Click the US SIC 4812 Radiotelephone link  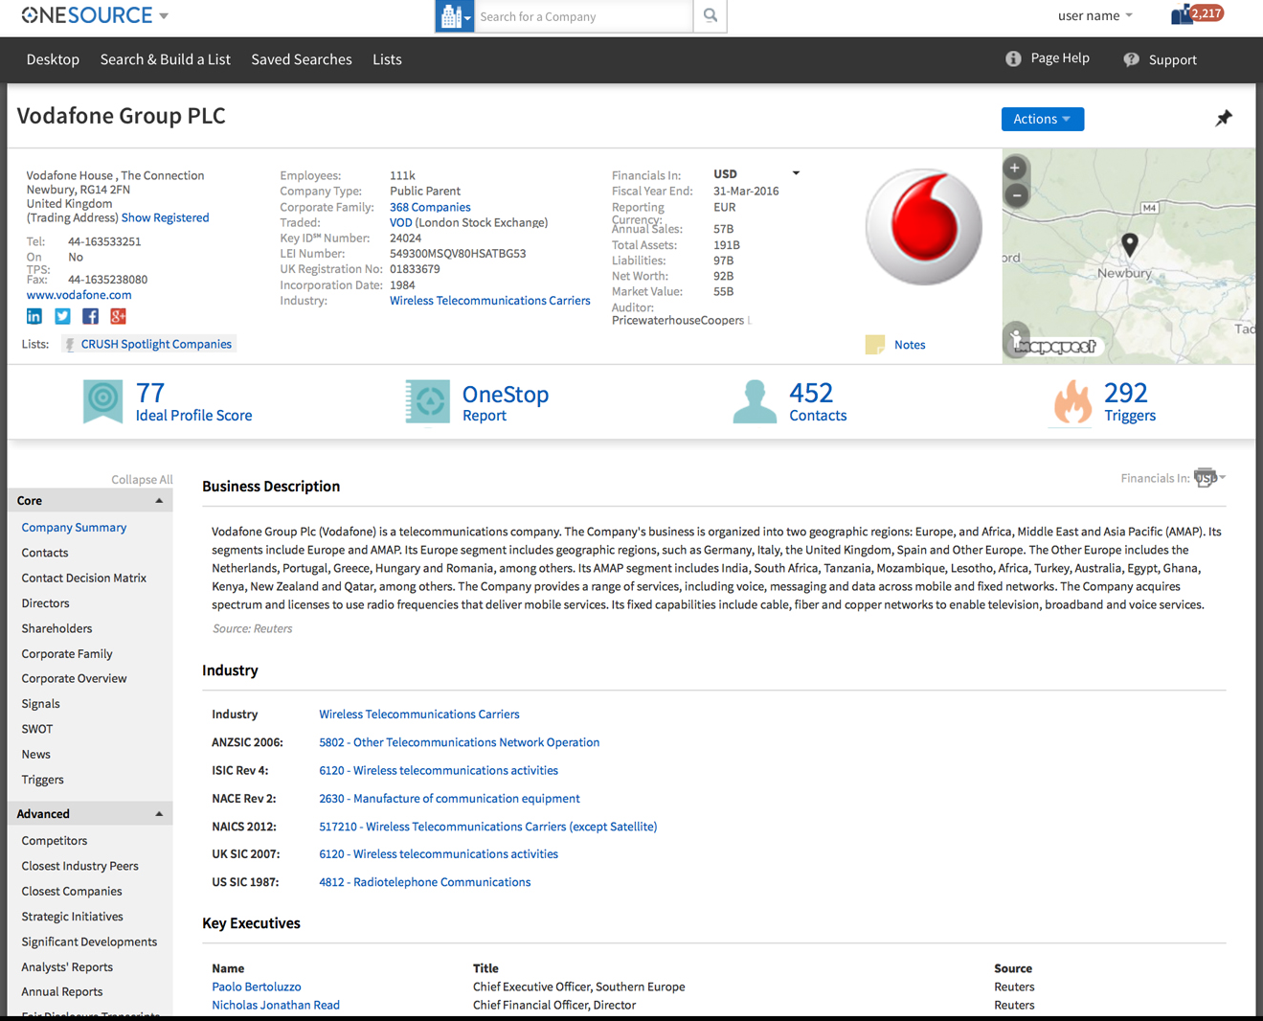[424, 882]
